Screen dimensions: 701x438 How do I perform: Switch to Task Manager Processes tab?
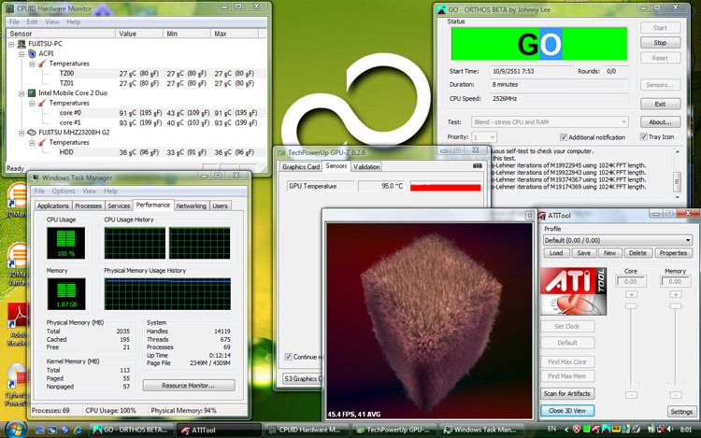[x=88, y=205]
